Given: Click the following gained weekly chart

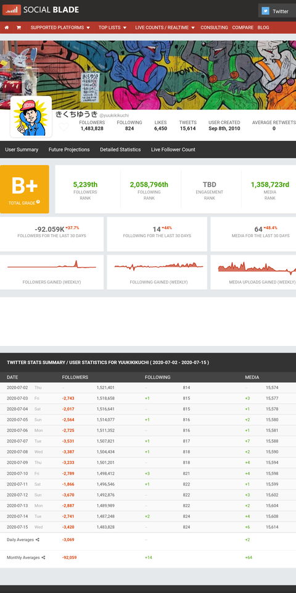Looking at the screenshot, I should tap(158, 266).
